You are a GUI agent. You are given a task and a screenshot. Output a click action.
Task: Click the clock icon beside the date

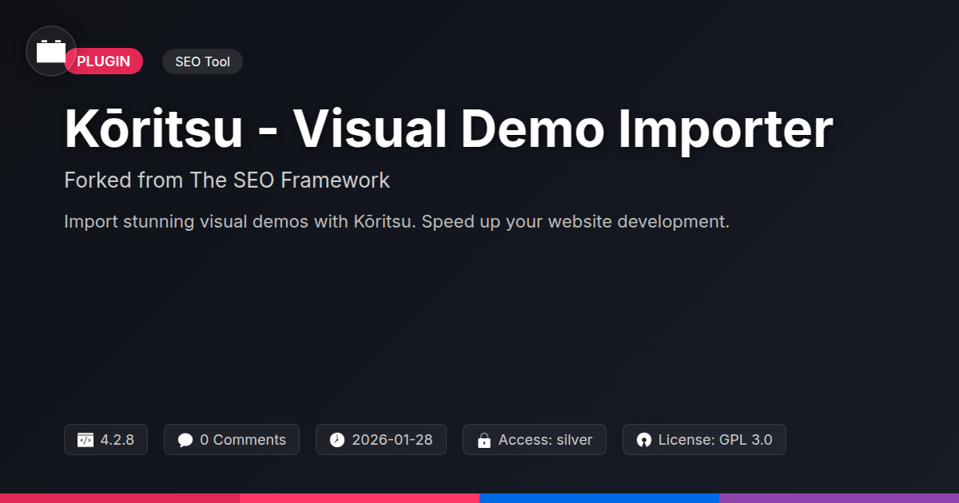[337, 440]
